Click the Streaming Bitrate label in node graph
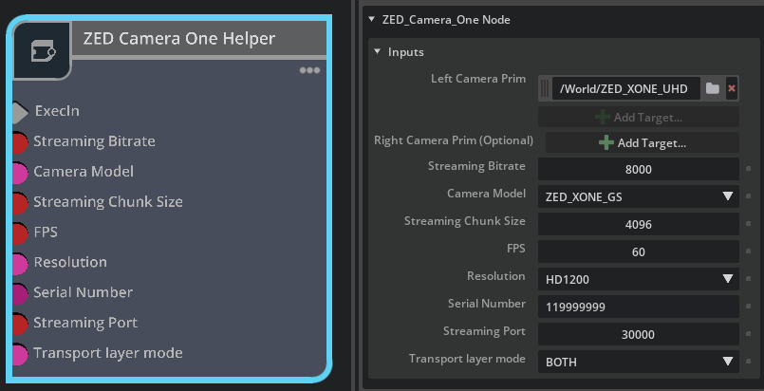764x391 pixels. 94,141
